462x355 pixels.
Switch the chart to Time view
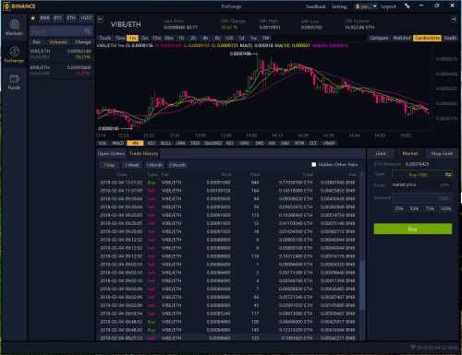coord(120,38)
